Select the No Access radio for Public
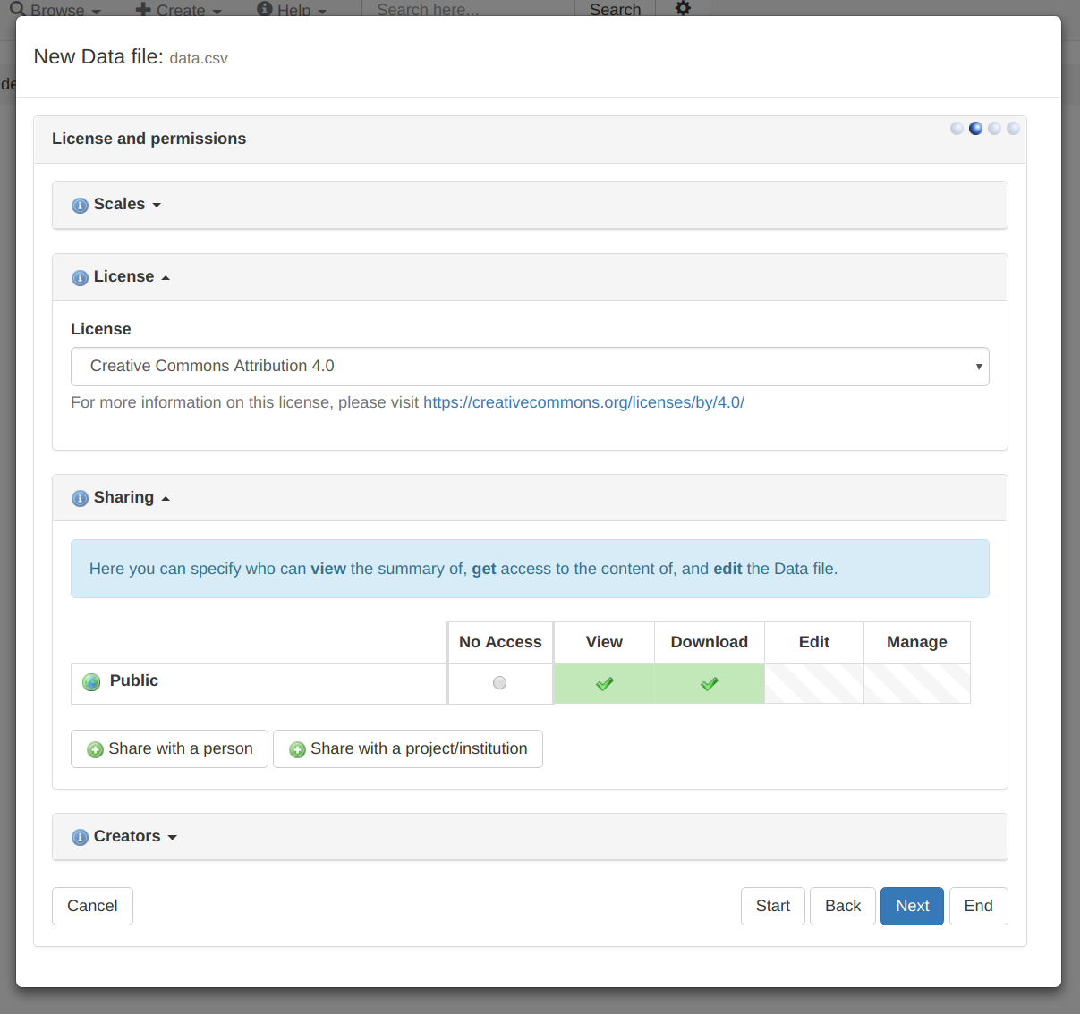This screenshot has height=1014, width=1080. 499,683
